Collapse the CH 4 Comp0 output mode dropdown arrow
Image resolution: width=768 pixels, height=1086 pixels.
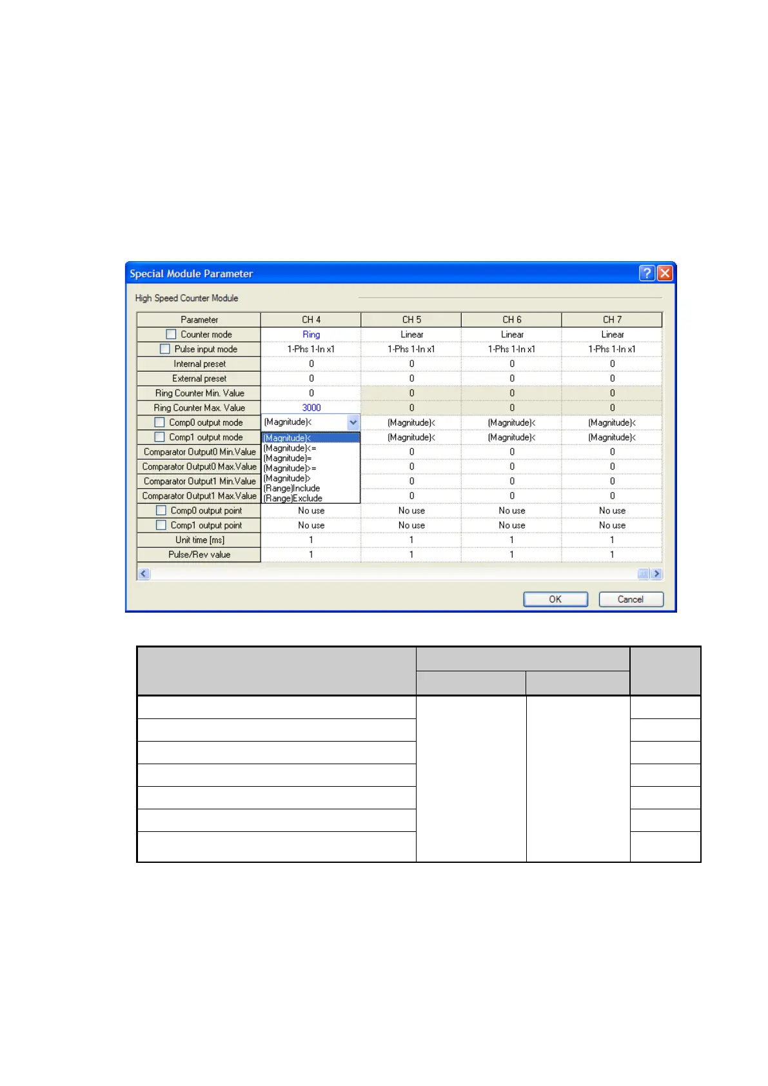click(x=353, y=422)
